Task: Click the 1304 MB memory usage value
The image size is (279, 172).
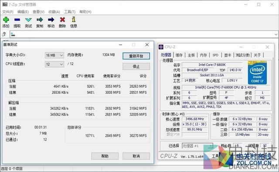Action: coord(109,55)
